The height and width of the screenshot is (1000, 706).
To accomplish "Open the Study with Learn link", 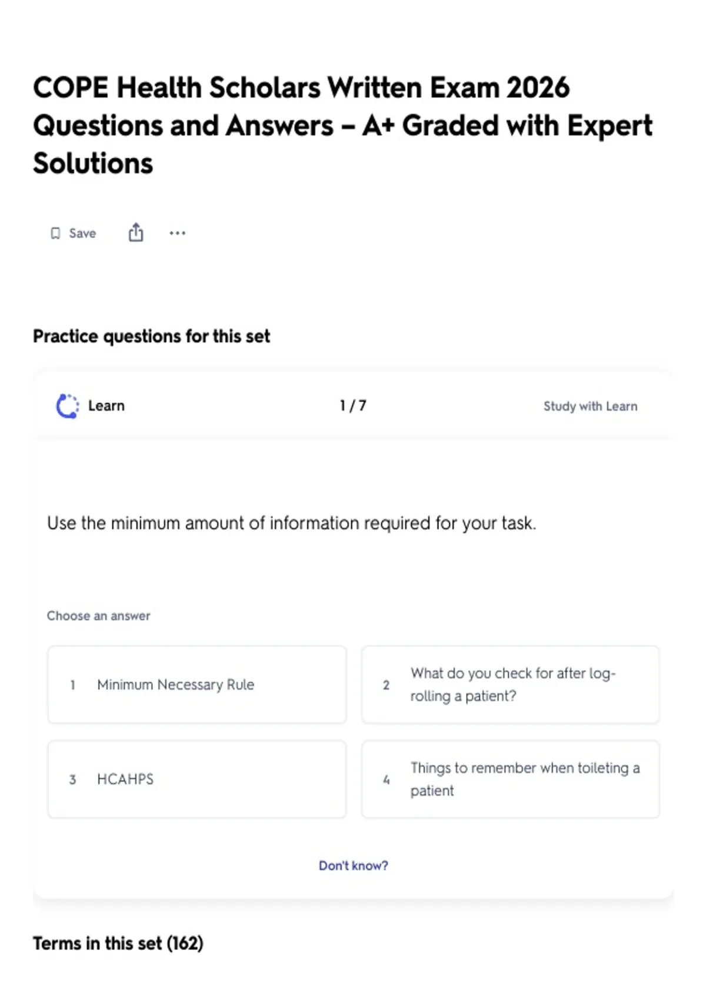I will point(590,406).
